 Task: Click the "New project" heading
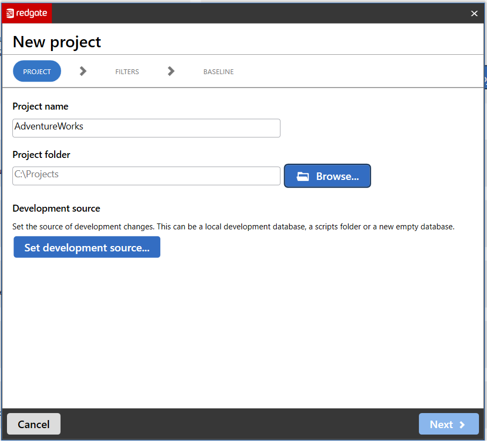click(57, 42)
